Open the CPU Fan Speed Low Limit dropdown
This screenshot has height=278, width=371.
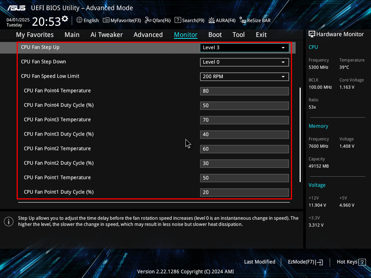245,77
